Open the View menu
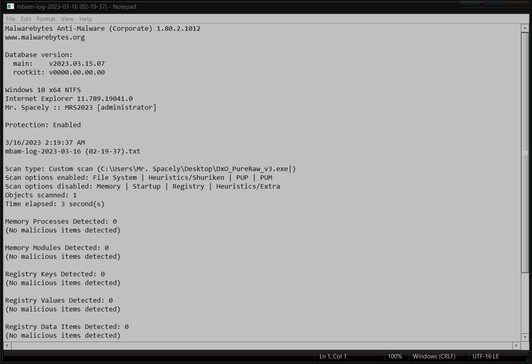532x364 pixels. (67, 19)
